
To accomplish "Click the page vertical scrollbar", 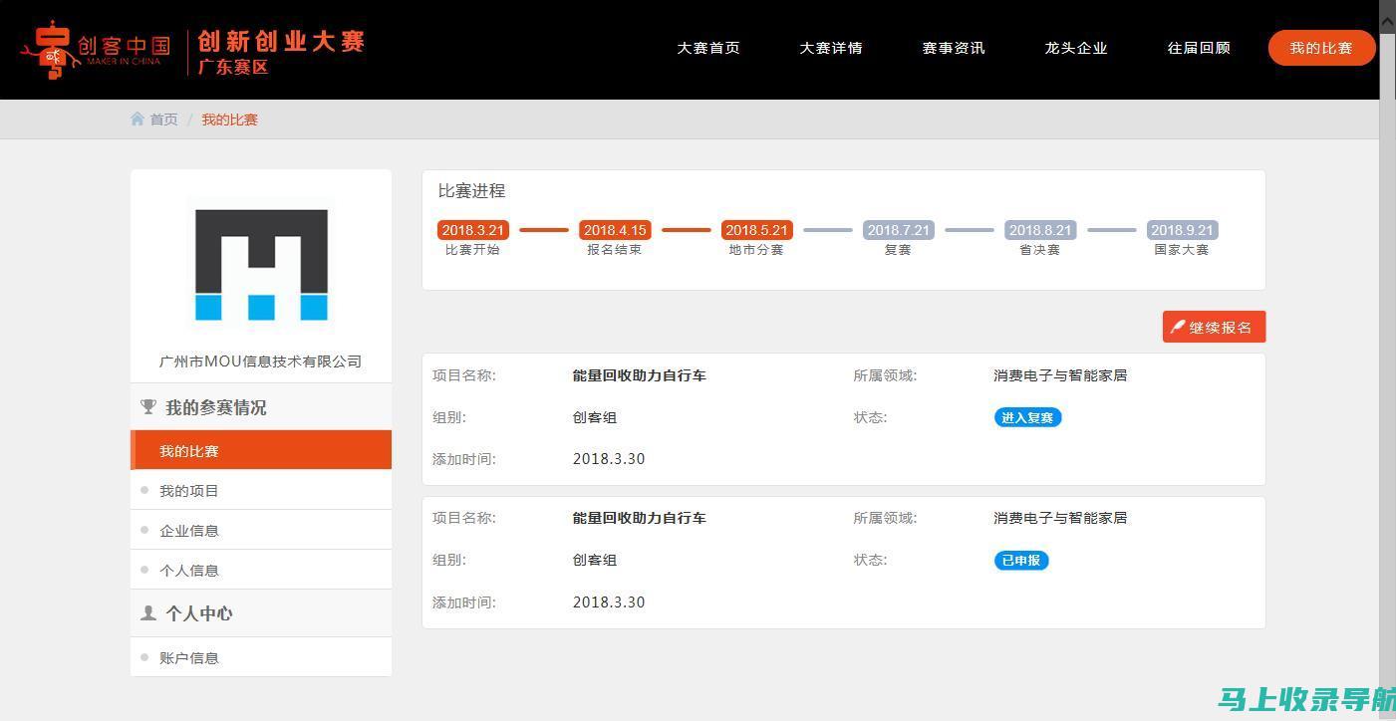I will click(1387, 360).
